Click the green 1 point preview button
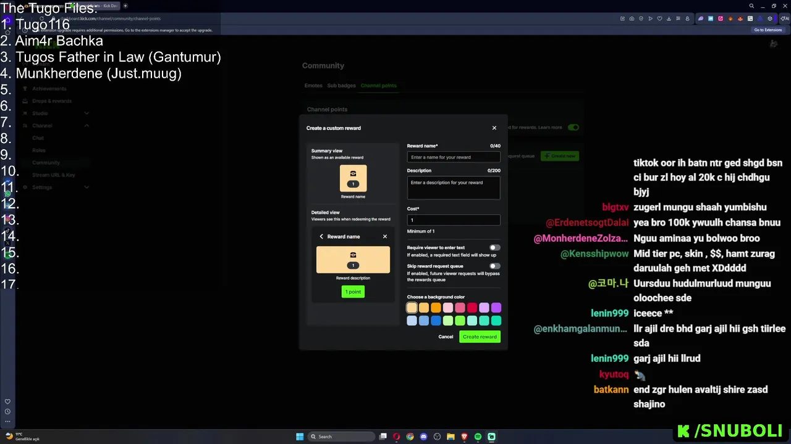The height and width of the screenshot is (444, 791). (353, 292)
